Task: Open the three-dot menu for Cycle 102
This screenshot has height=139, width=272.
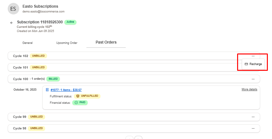Action: [253, 56]
